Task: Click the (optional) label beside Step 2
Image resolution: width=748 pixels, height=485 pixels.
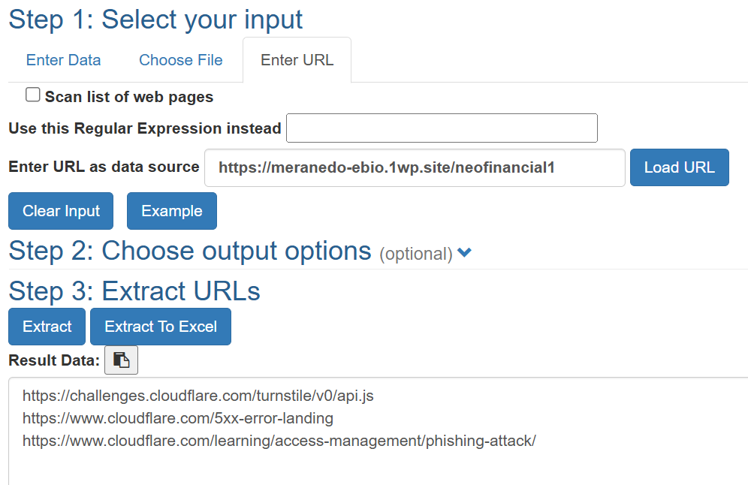Action: [415, 254]
